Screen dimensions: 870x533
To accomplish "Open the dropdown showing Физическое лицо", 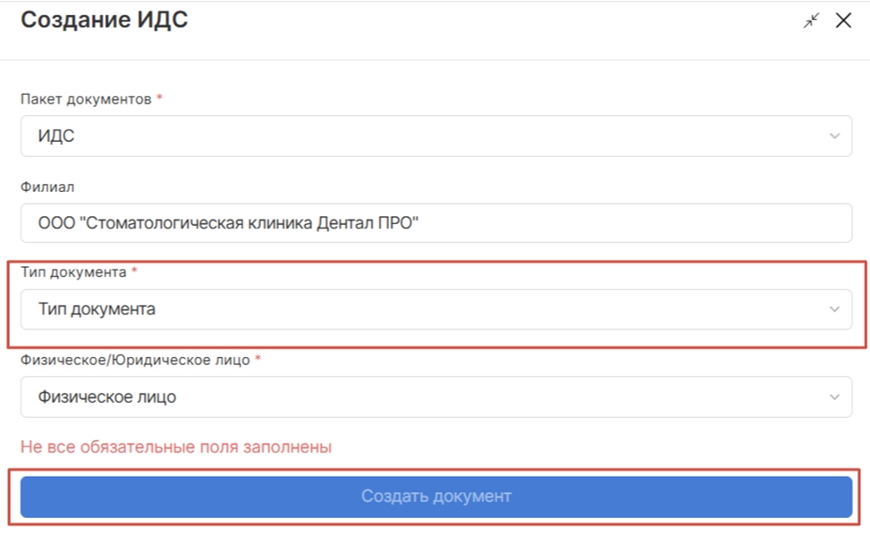I will coord(435,397).
